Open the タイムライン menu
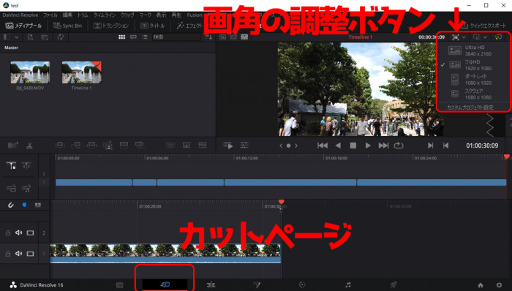 105,15
